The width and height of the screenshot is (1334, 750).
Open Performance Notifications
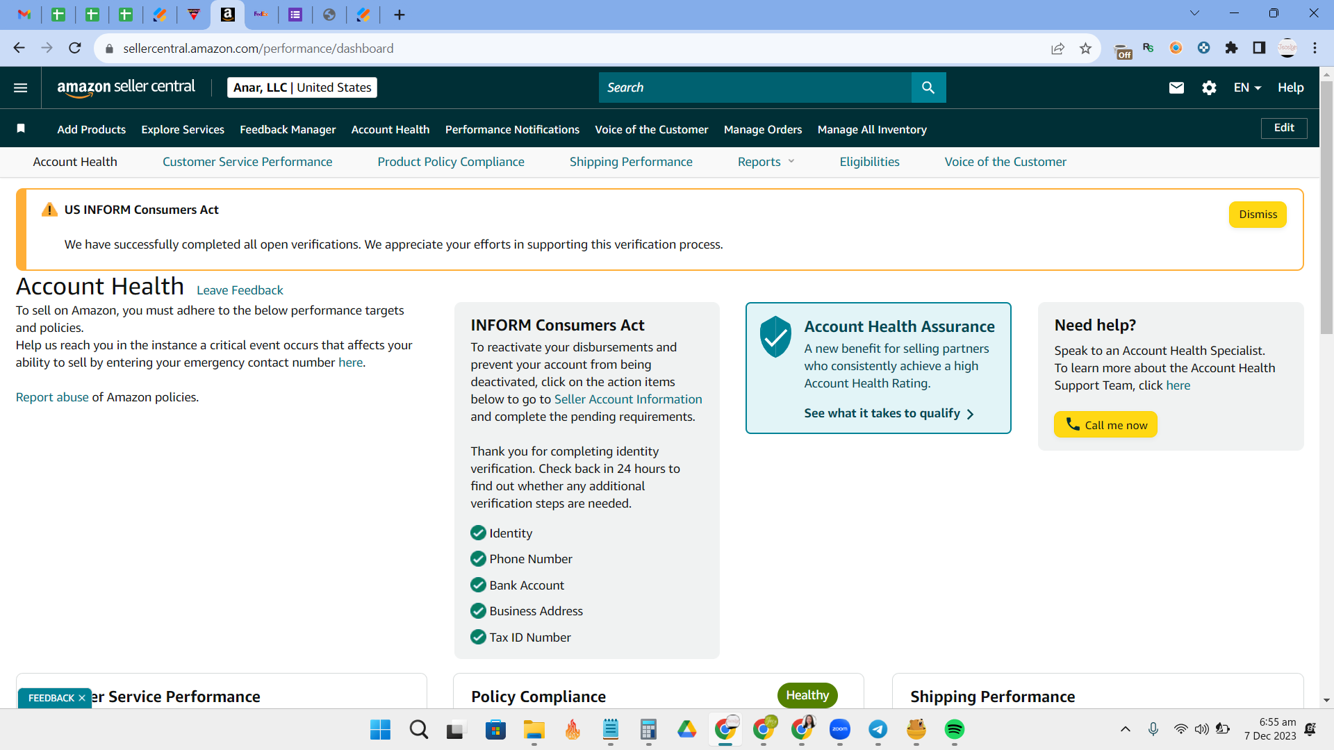click(512, 129)
